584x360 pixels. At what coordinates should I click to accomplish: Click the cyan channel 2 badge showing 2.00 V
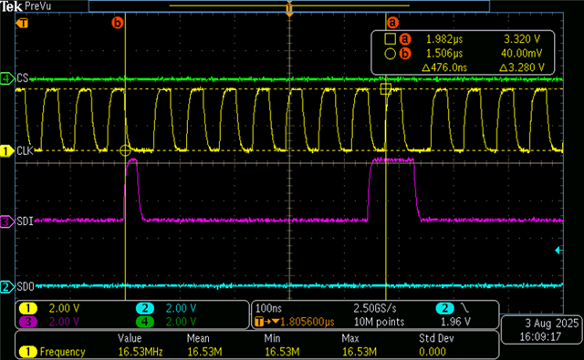pyautogui.click(x=145, y=308)
